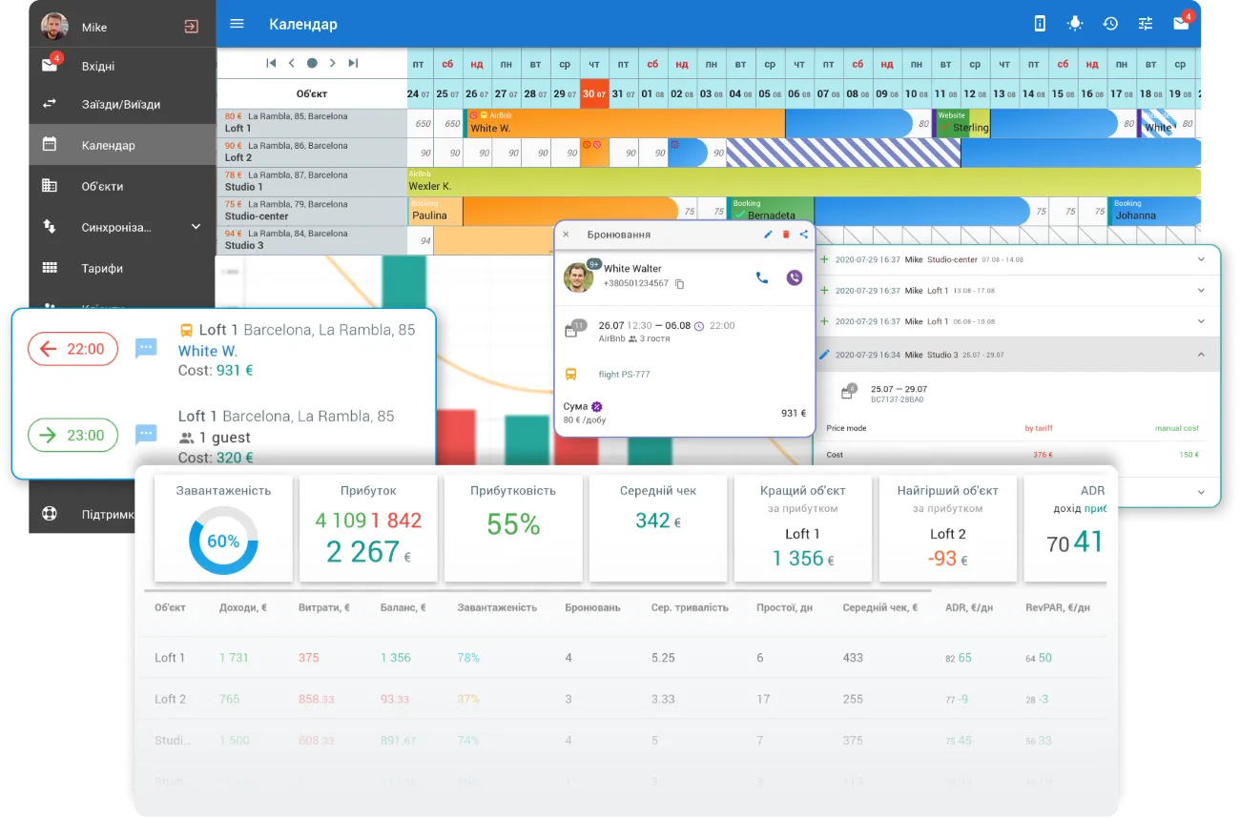This screenshot has height=818, width=1240.
Task: Edit booking with the pencil icon in Бронювання
Action: 768,235
